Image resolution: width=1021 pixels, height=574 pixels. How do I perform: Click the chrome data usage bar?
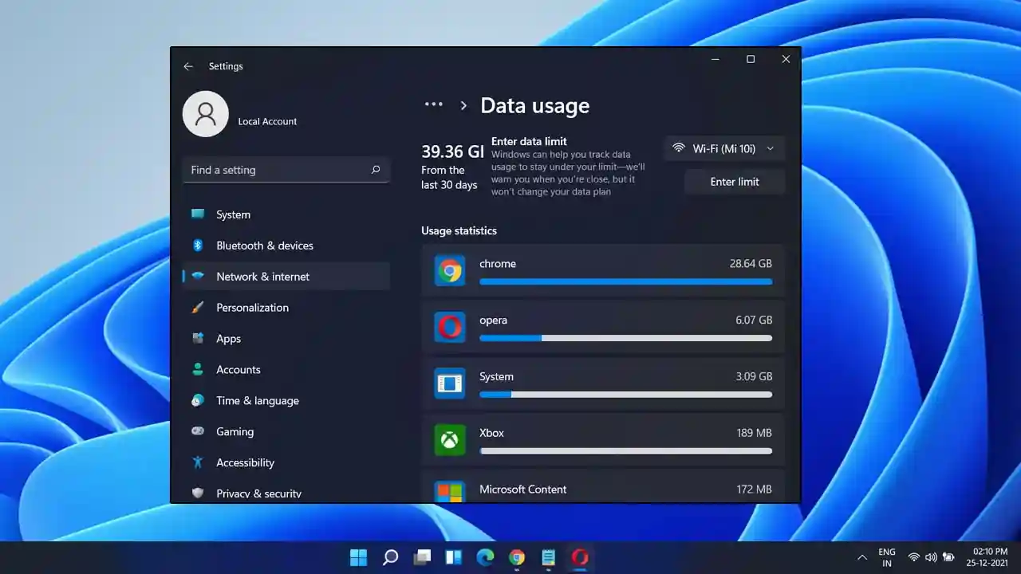[625, 281]
